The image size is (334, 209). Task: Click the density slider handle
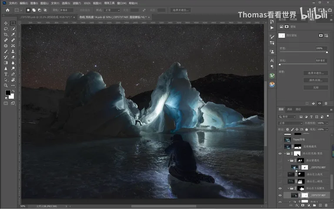[x=327, y=52]
